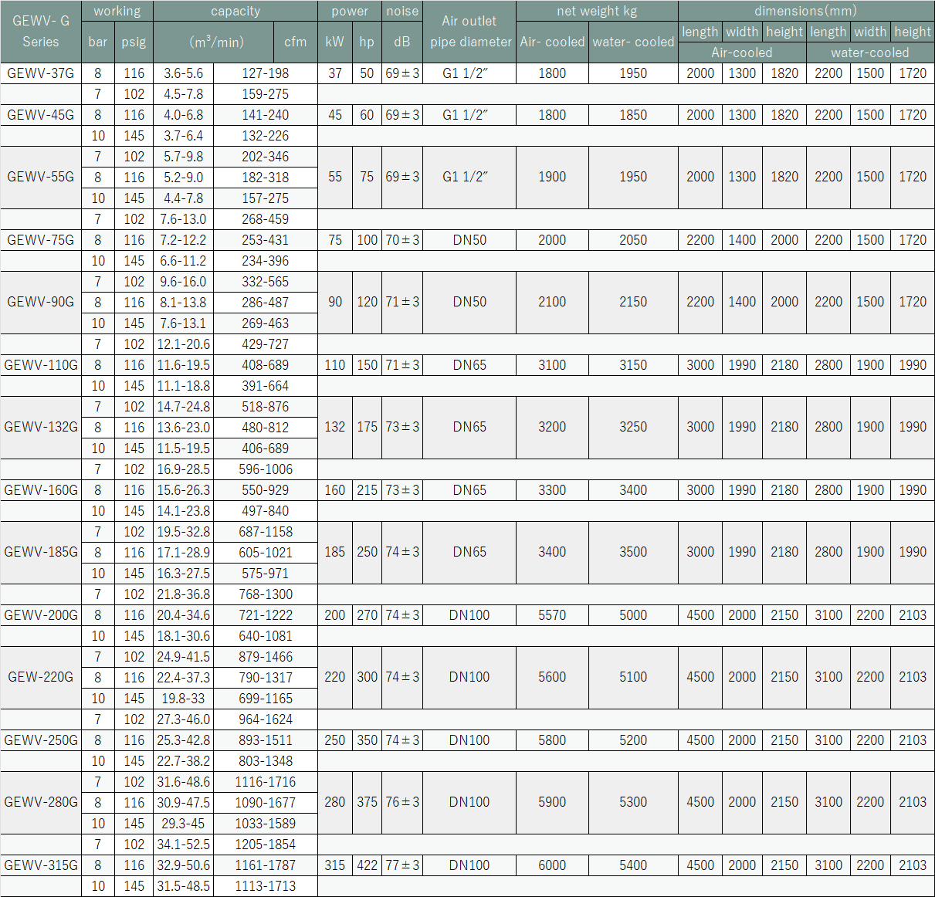Select capacity value '16.9-28.5'
This screenshot has height=897, width=935.
pos(184,469)
